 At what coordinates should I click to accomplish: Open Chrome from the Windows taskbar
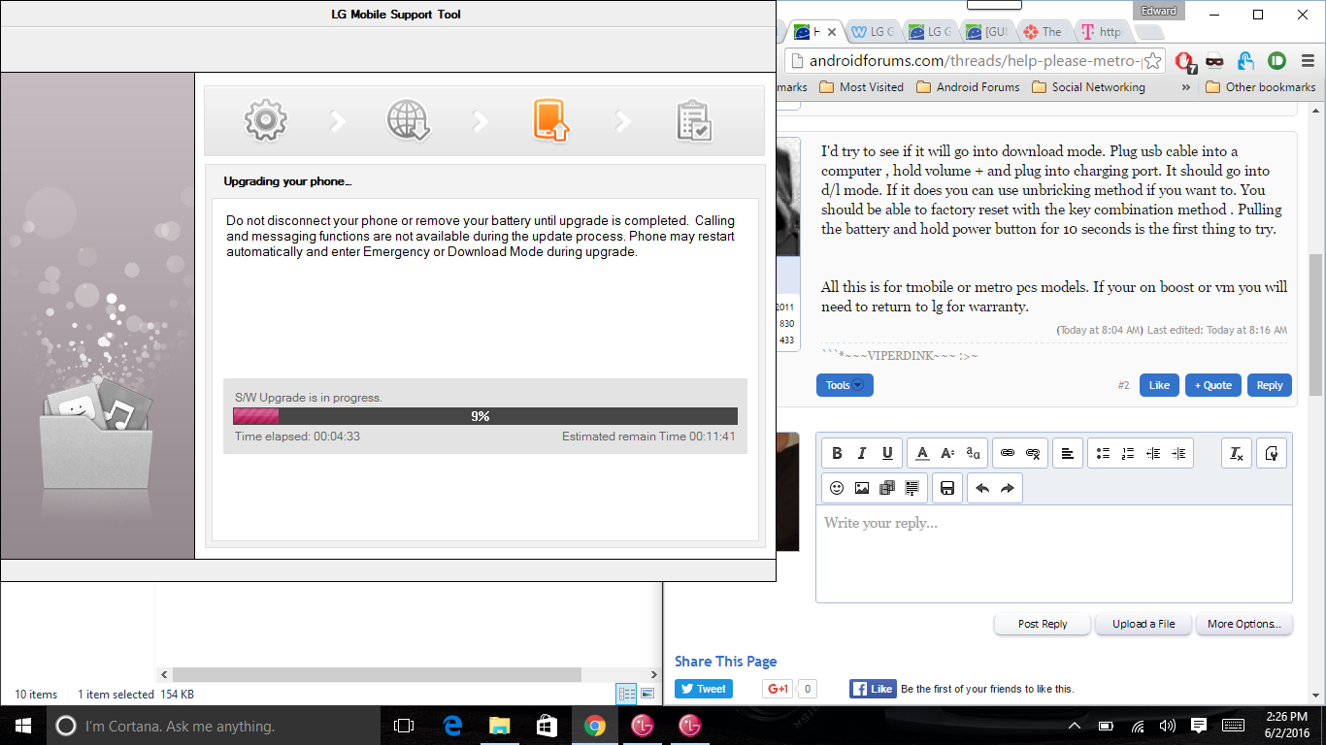595,726
